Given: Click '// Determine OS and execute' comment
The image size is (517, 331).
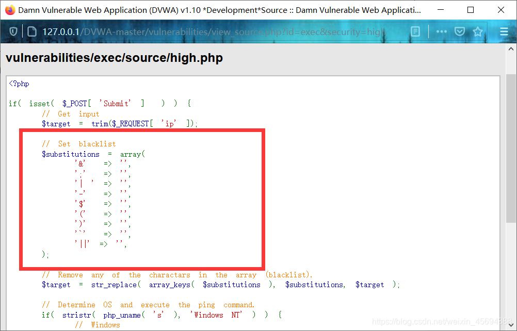Looking at the screenshot, I should tap(148, 305).
